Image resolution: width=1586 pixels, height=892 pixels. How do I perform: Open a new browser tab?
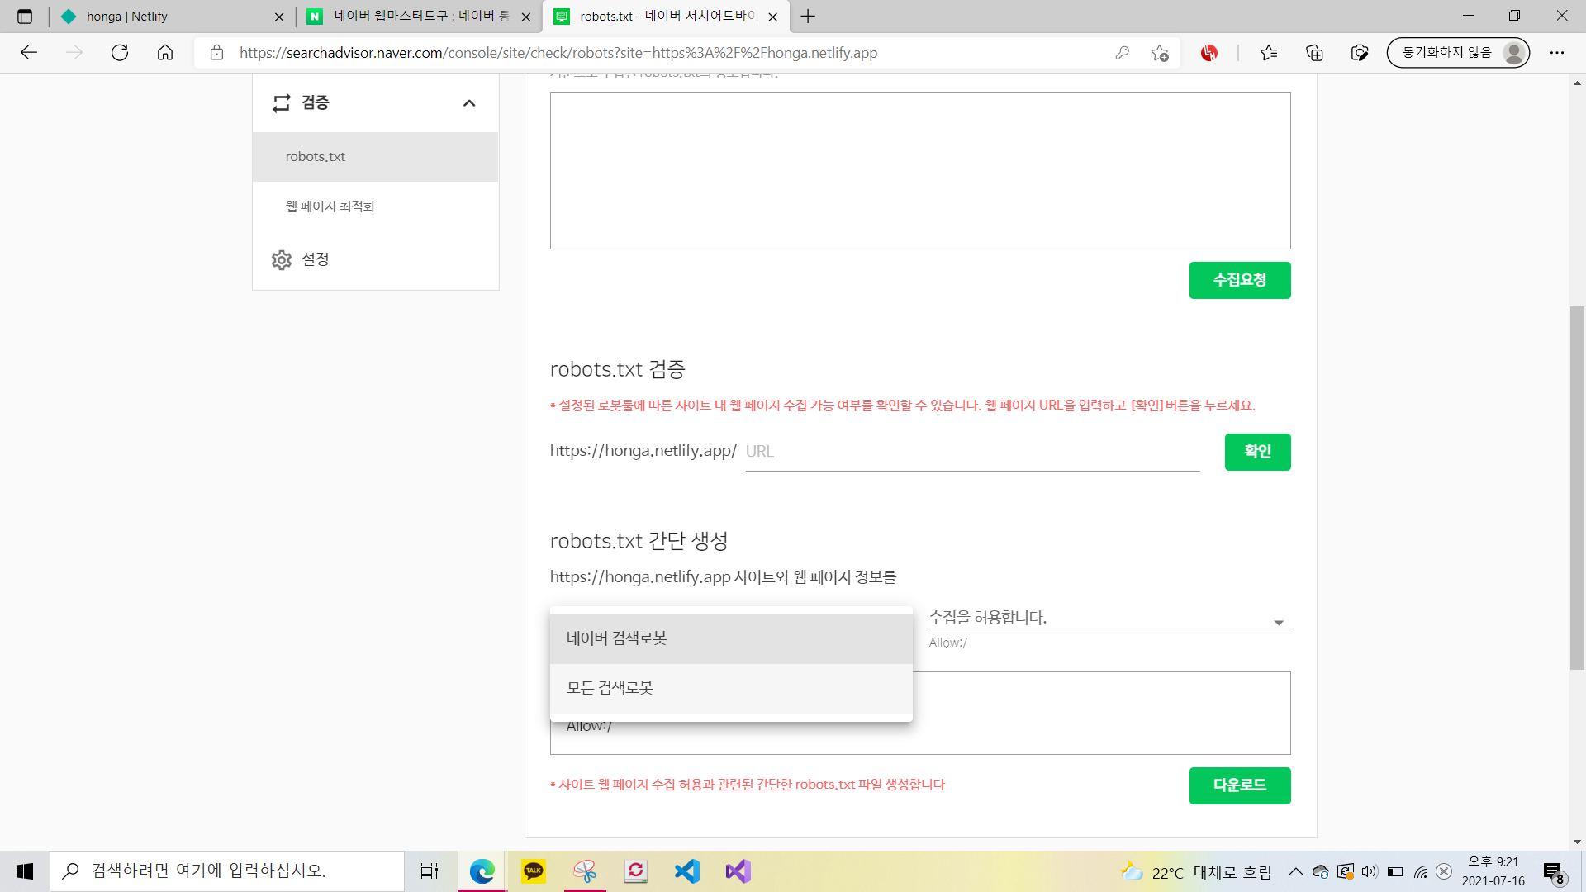(x=808, y=17)
